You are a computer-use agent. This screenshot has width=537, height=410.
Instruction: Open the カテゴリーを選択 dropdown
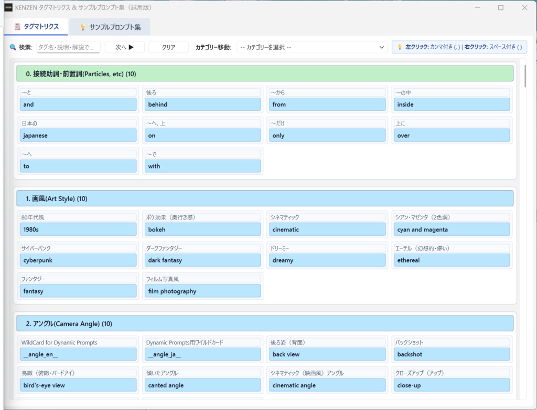pos(312,47)
